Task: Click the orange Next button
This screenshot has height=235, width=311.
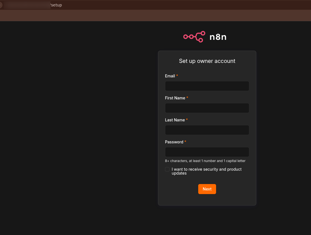Action: pos(207,189)
